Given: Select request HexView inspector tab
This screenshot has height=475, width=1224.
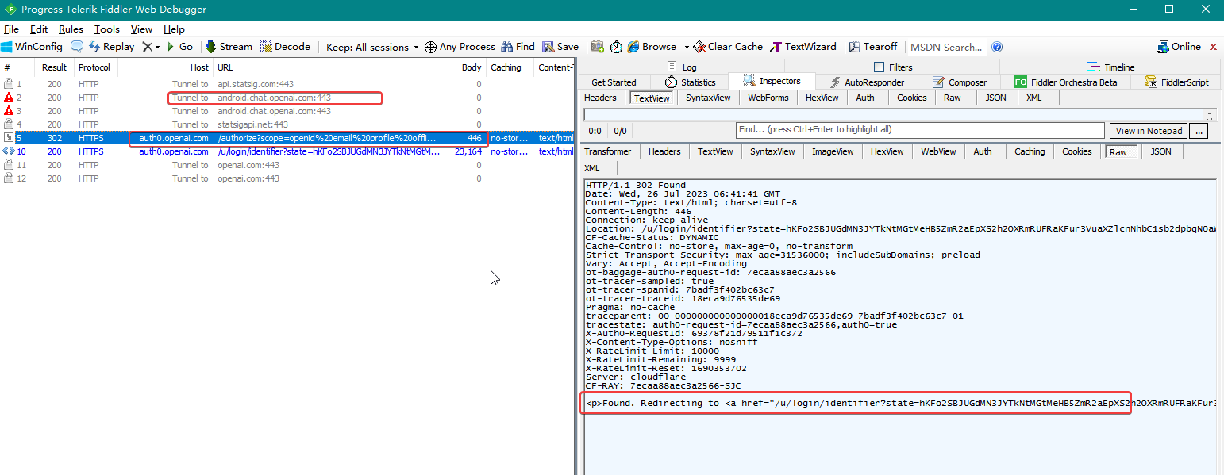Looking at the screenshot, I should (x=822, y=98).
